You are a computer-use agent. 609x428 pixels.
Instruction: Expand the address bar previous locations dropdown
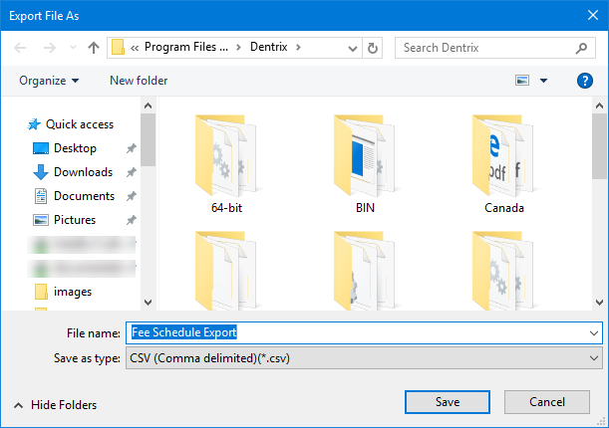click(351, 47)
